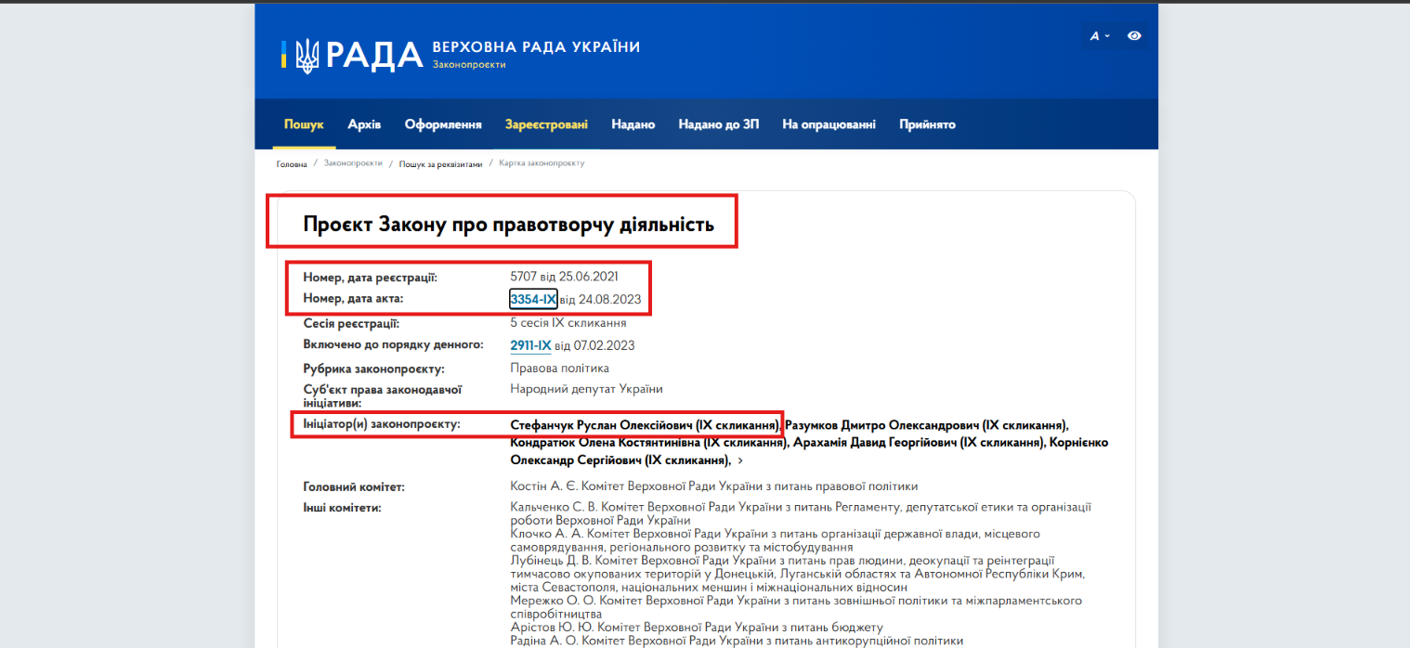1410x648 pixels.
Task: Click initiator Арахамія Давид Георгійович
Action: (x=919, y=443)
